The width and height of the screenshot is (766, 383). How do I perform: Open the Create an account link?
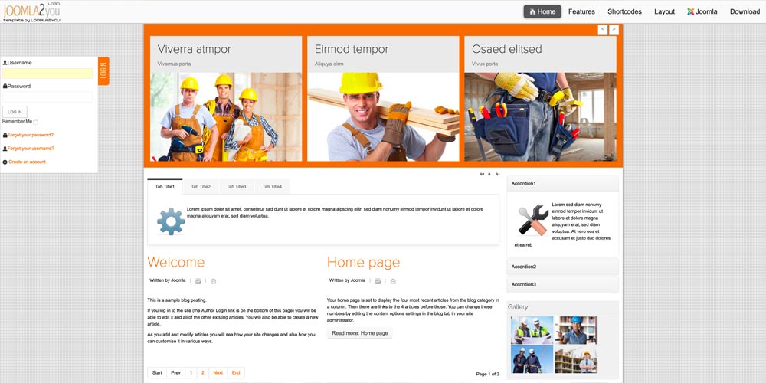27,162
